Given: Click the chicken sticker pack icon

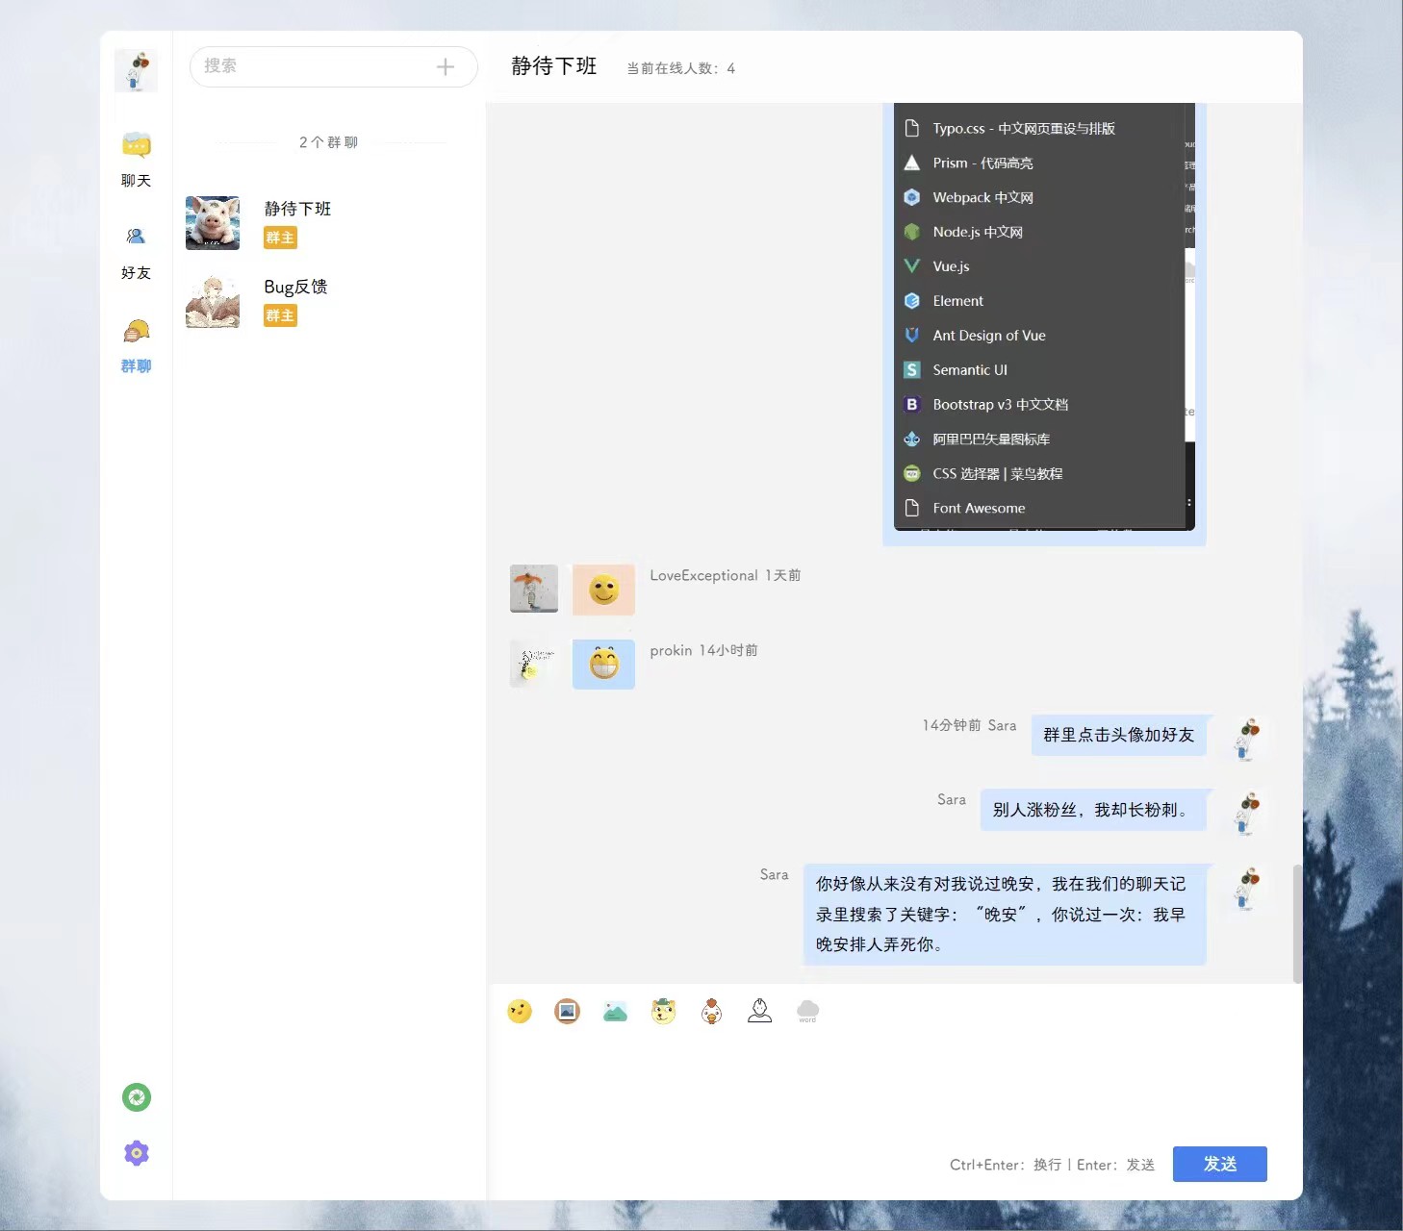Looking at the screenshot, I should coord(711,1011).
